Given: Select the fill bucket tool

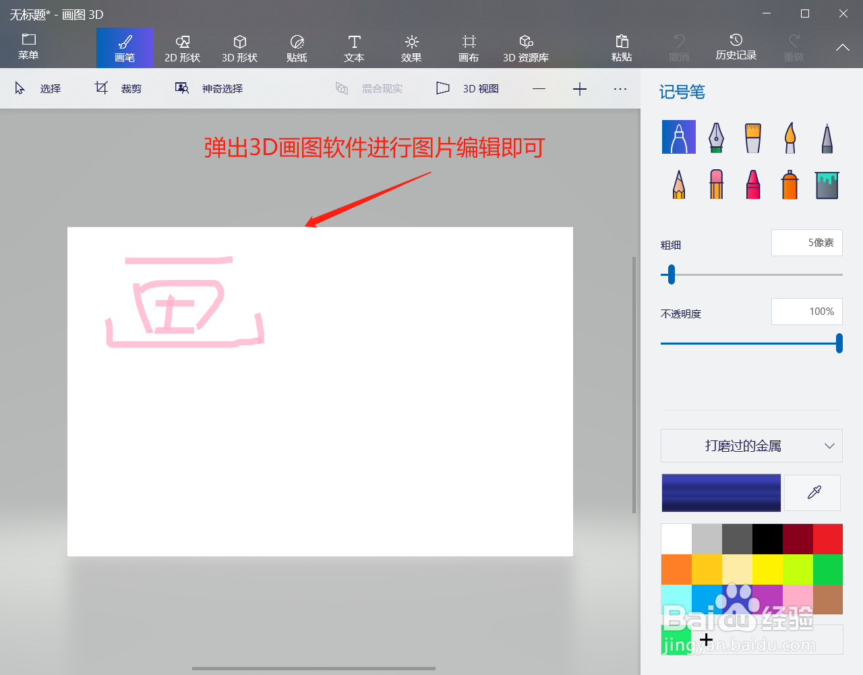Looking at the screenshot, I should [827, 183].
